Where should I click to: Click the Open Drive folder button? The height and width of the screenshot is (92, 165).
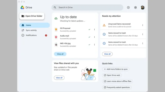pyautogui.click(x=32, y=16)
